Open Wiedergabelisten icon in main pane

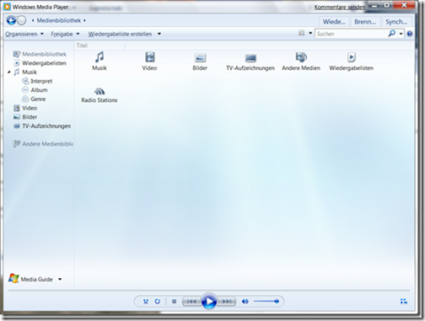[351, 61]
